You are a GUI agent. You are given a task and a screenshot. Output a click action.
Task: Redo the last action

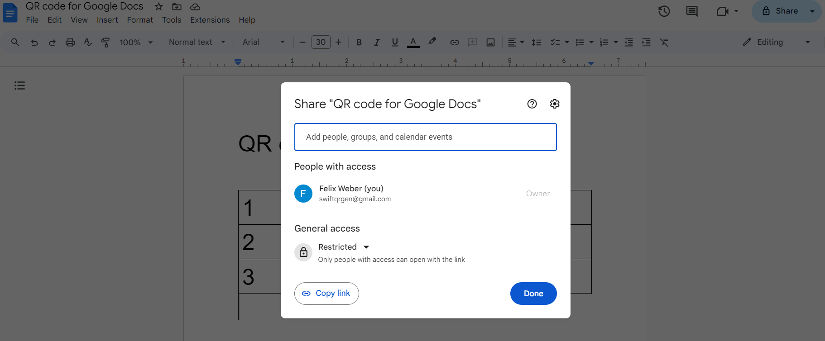click(x=52, y=42)
